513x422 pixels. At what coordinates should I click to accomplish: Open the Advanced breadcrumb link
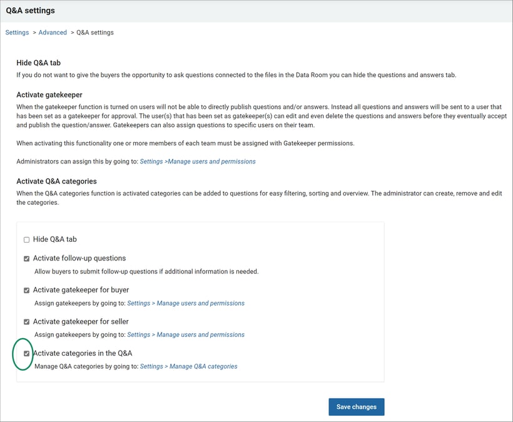point(53,32)
